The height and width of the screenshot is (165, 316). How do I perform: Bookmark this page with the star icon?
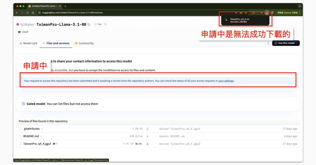pos(246,12)
